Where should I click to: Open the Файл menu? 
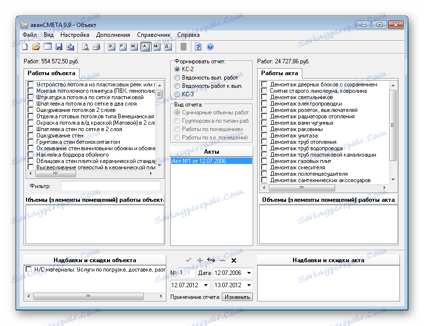coord(30,35)
